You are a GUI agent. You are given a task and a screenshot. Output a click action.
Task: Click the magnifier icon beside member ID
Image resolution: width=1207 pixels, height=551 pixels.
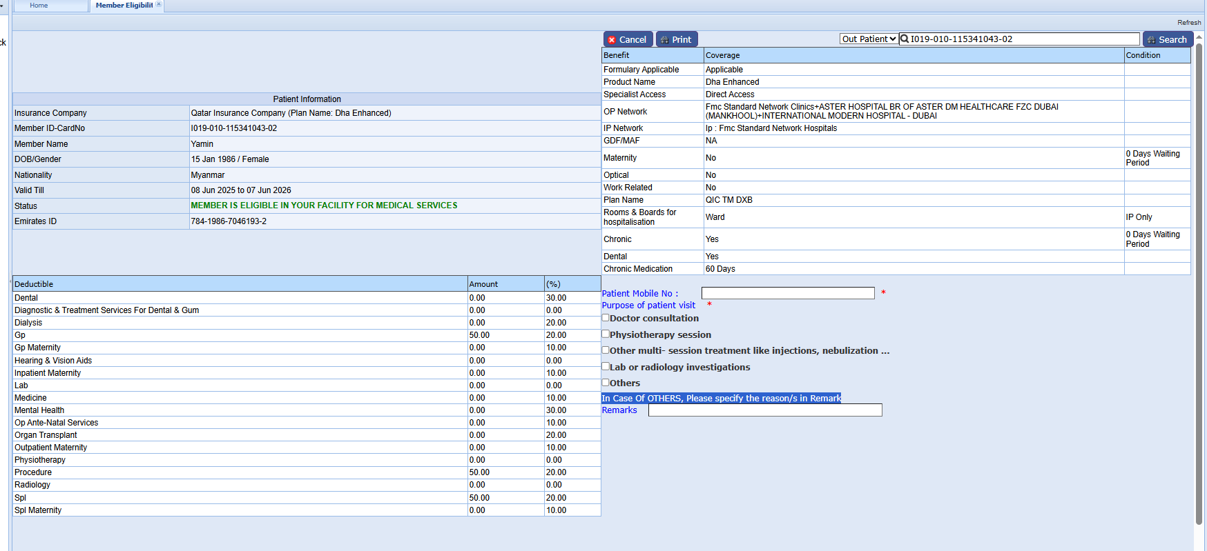click(905, 39)
